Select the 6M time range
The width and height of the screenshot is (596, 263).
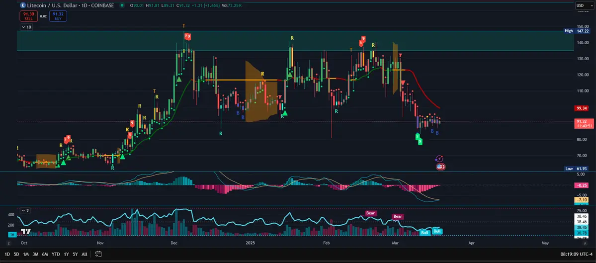pyautogui.click(x=45, y=254)
